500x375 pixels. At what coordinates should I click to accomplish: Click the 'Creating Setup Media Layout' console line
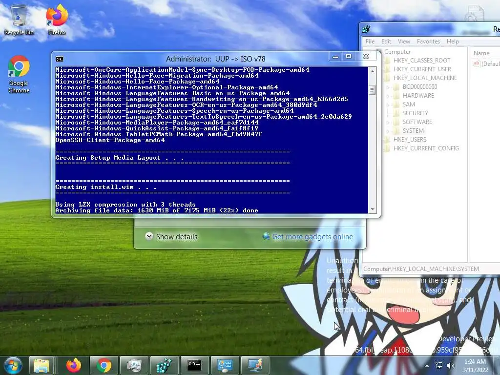(120, 158)
